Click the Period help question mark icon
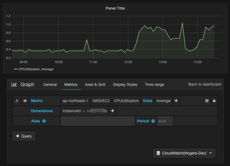 (x=153, y=121)
